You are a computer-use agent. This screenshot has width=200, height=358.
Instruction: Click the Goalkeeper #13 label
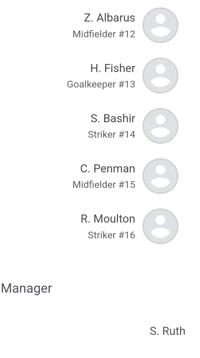(101, 85)
